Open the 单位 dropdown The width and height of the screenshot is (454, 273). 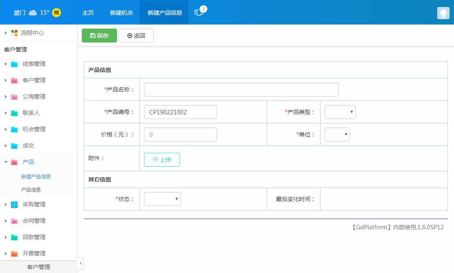click(x=337, y=134)
